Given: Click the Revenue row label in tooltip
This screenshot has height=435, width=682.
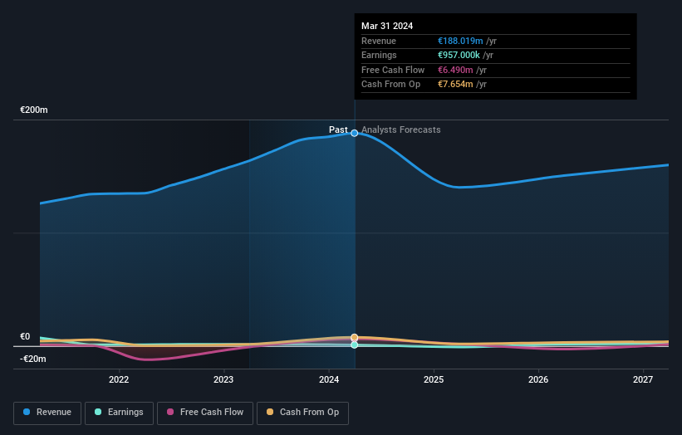Looking at the screenshot, I should [x=379, y=41].
